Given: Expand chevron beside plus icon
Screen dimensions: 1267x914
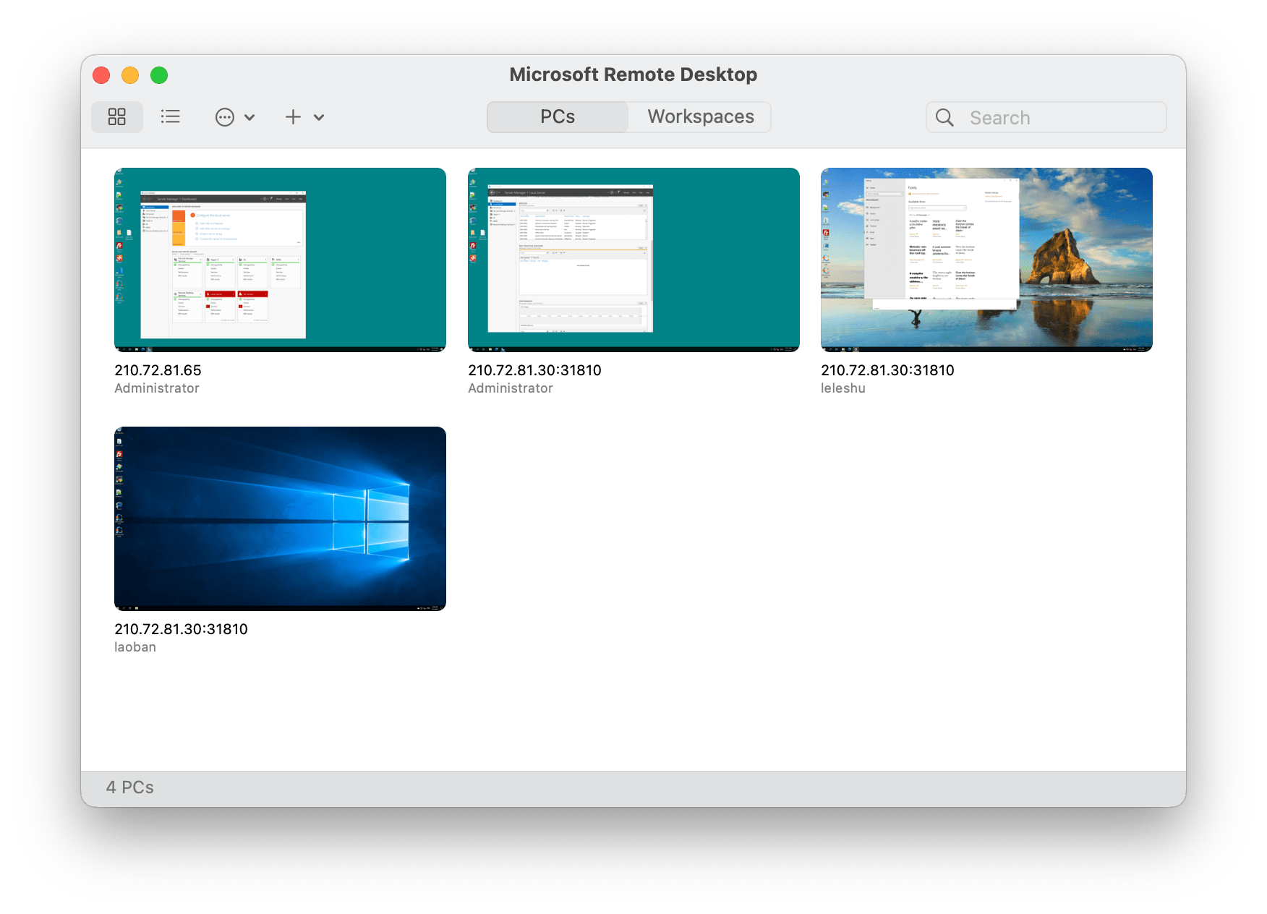Looking at the screenshot, I should click(319, 117).
